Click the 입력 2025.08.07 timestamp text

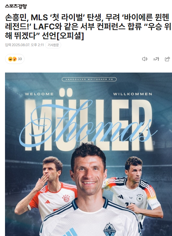click(24, 45)
